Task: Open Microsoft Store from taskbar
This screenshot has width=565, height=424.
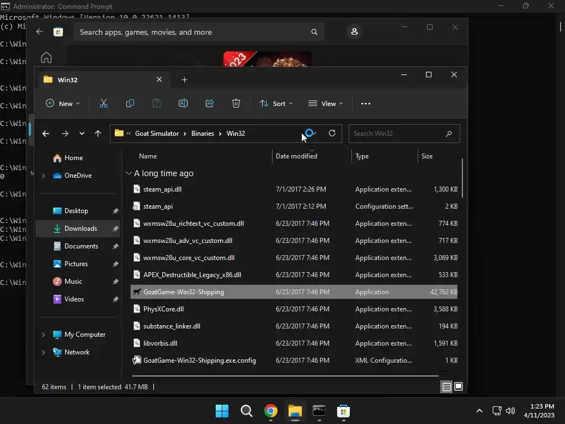Action: pyautogui.click(x=343, y=411)
